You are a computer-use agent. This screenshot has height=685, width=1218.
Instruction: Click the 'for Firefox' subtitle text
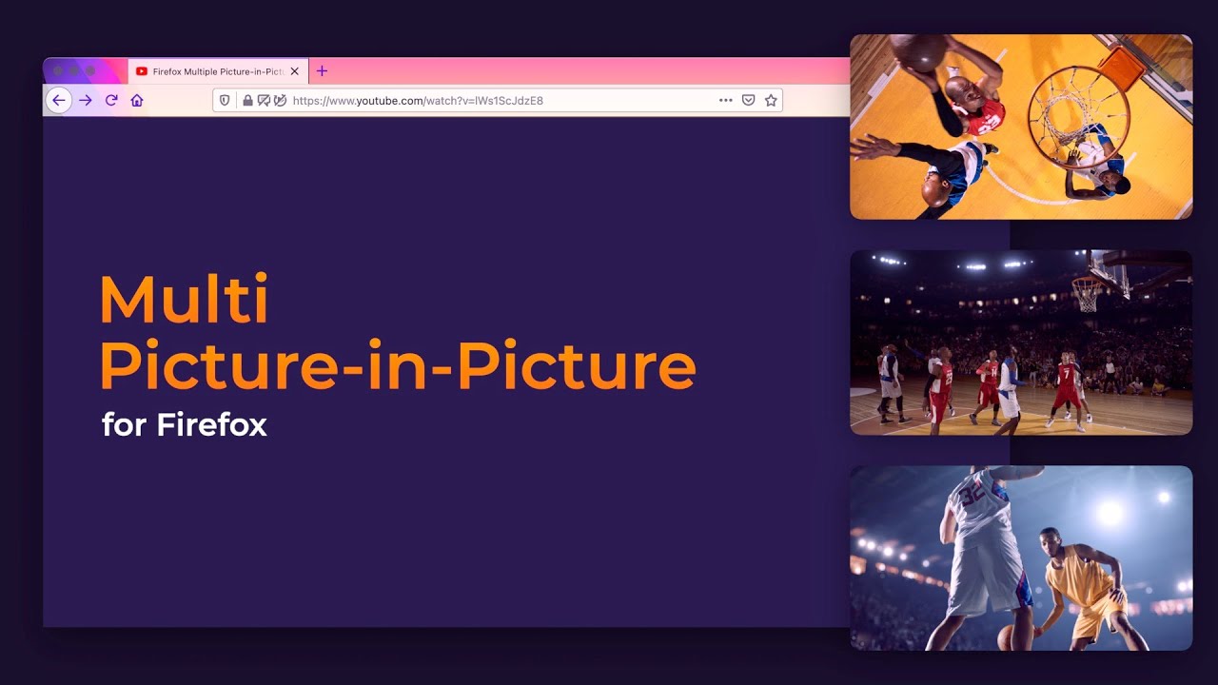coord(185,424)
